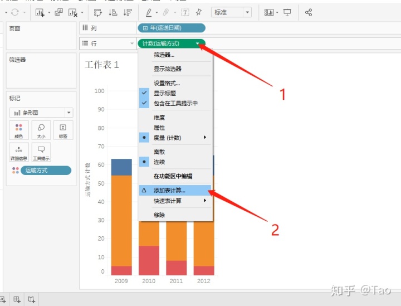This screenshot has height=306, width=401.
Task: Choose 设置格式... from menu
Action: coord(175,84)
